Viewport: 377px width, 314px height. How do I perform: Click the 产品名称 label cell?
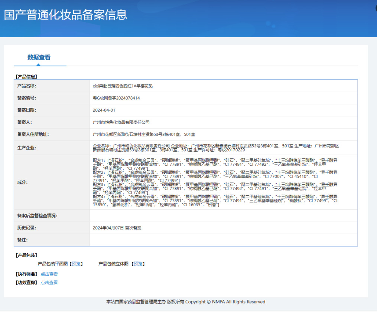pyautogui.click(x=52, y=86)
